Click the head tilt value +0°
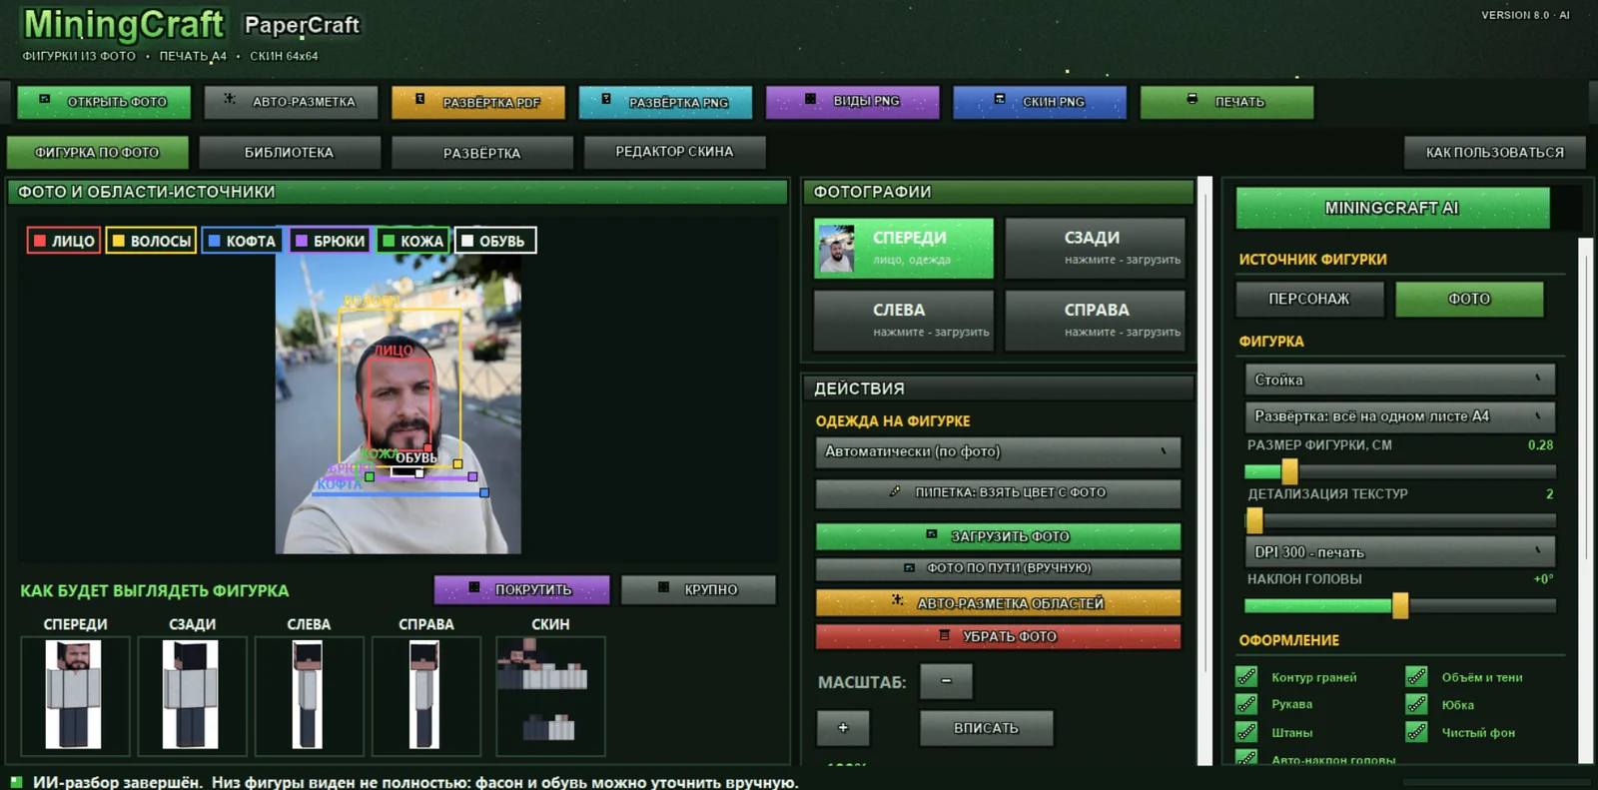 tap(1543, 579)
